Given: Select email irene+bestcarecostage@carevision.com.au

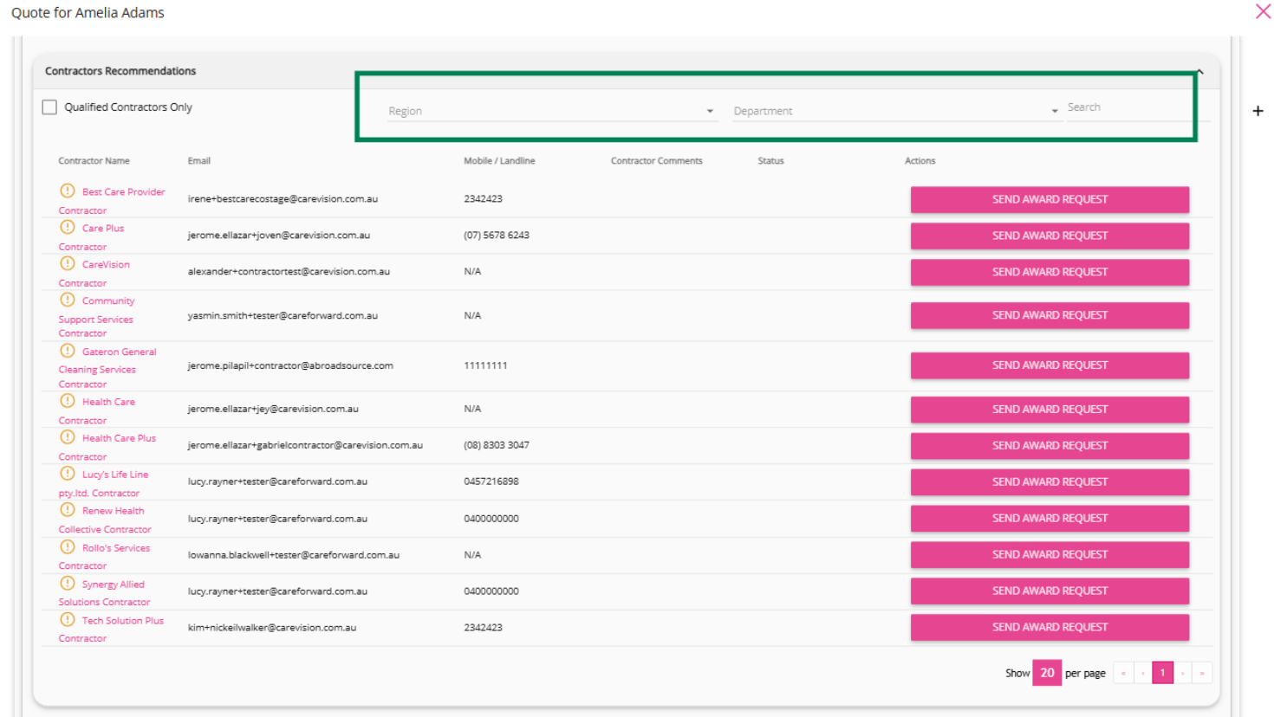Looking at the screenshot, I should [283, 199].
